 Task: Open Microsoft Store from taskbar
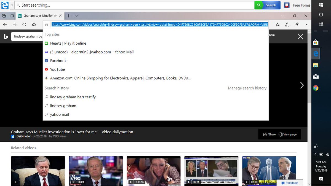pyautogui.click(x=316, y=42)
